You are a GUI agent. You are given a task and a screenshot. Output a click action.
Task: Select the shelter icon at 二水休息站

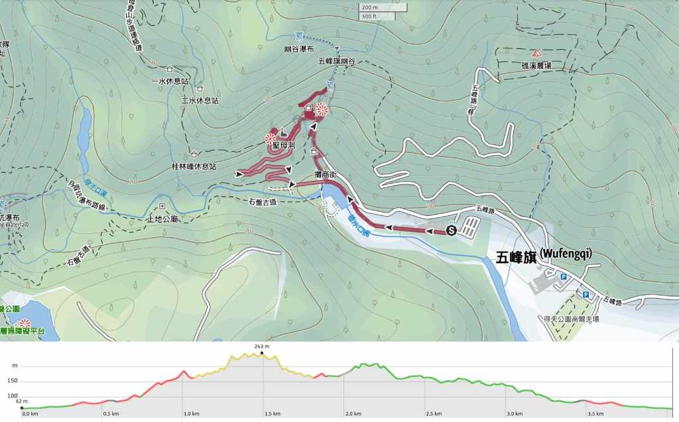pyautogui.click(x=200, y=88)
